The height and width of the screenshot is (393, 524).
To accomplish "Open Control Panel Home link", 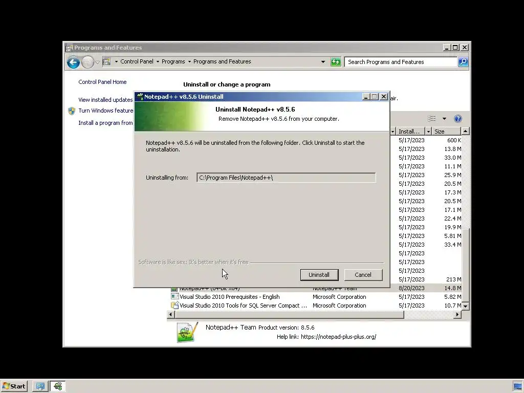I will point(102,82).
